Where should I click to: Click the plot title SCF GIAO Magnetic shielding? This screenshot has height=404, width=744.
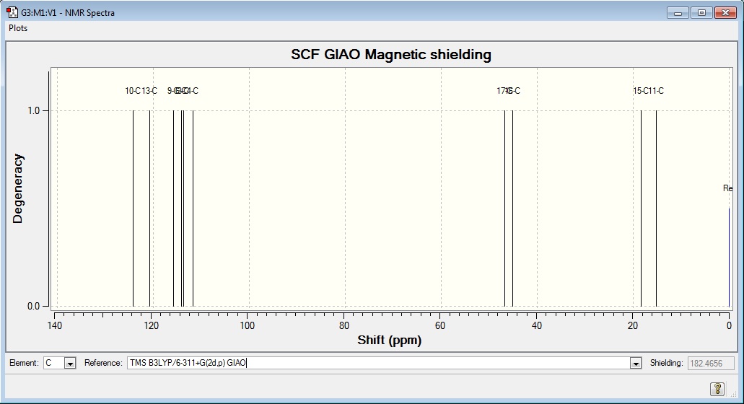(391, 55)
